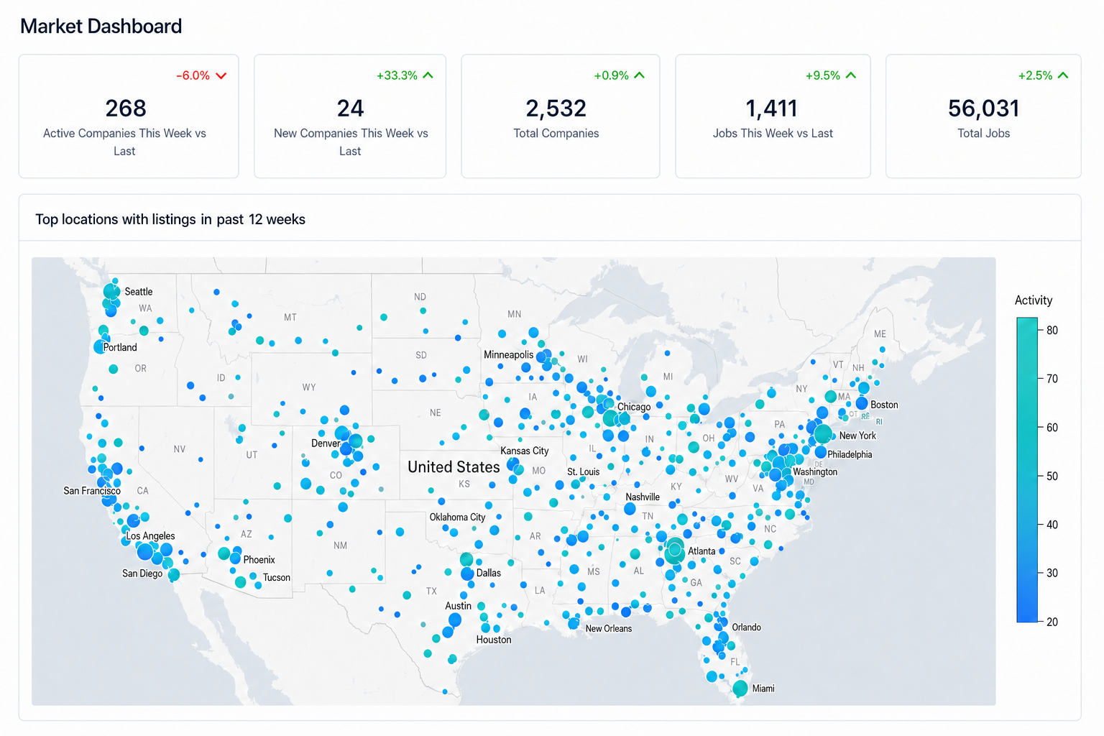Click the 'Total Companies' card label
This screenshot has width=1104, height=736.
556,134
